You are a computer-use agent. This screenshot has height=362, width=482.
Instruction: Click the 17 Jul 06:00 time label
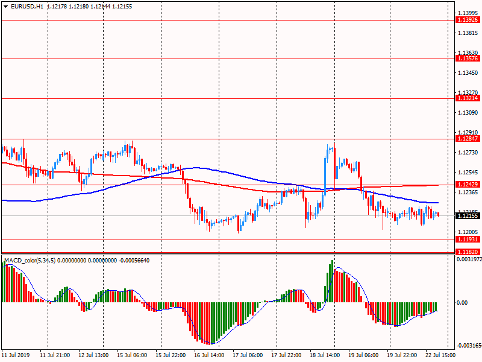coord(248,355)
